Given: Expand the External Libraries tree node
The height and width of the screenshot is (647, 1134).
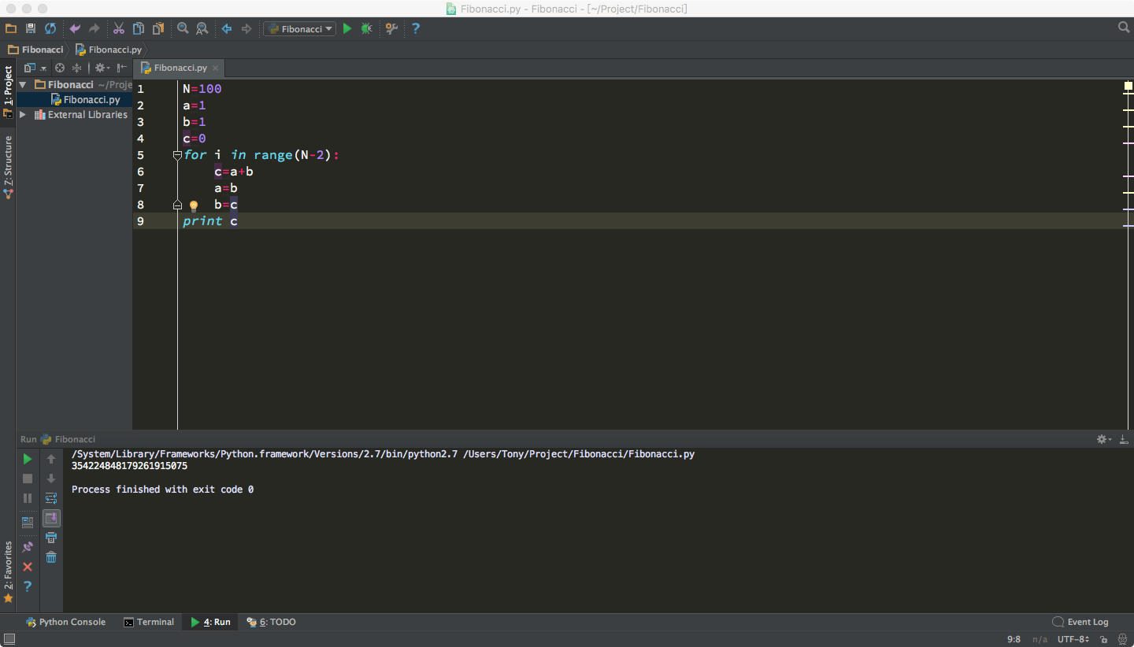Looking at the screenshot, I should (x=23, y=115).
